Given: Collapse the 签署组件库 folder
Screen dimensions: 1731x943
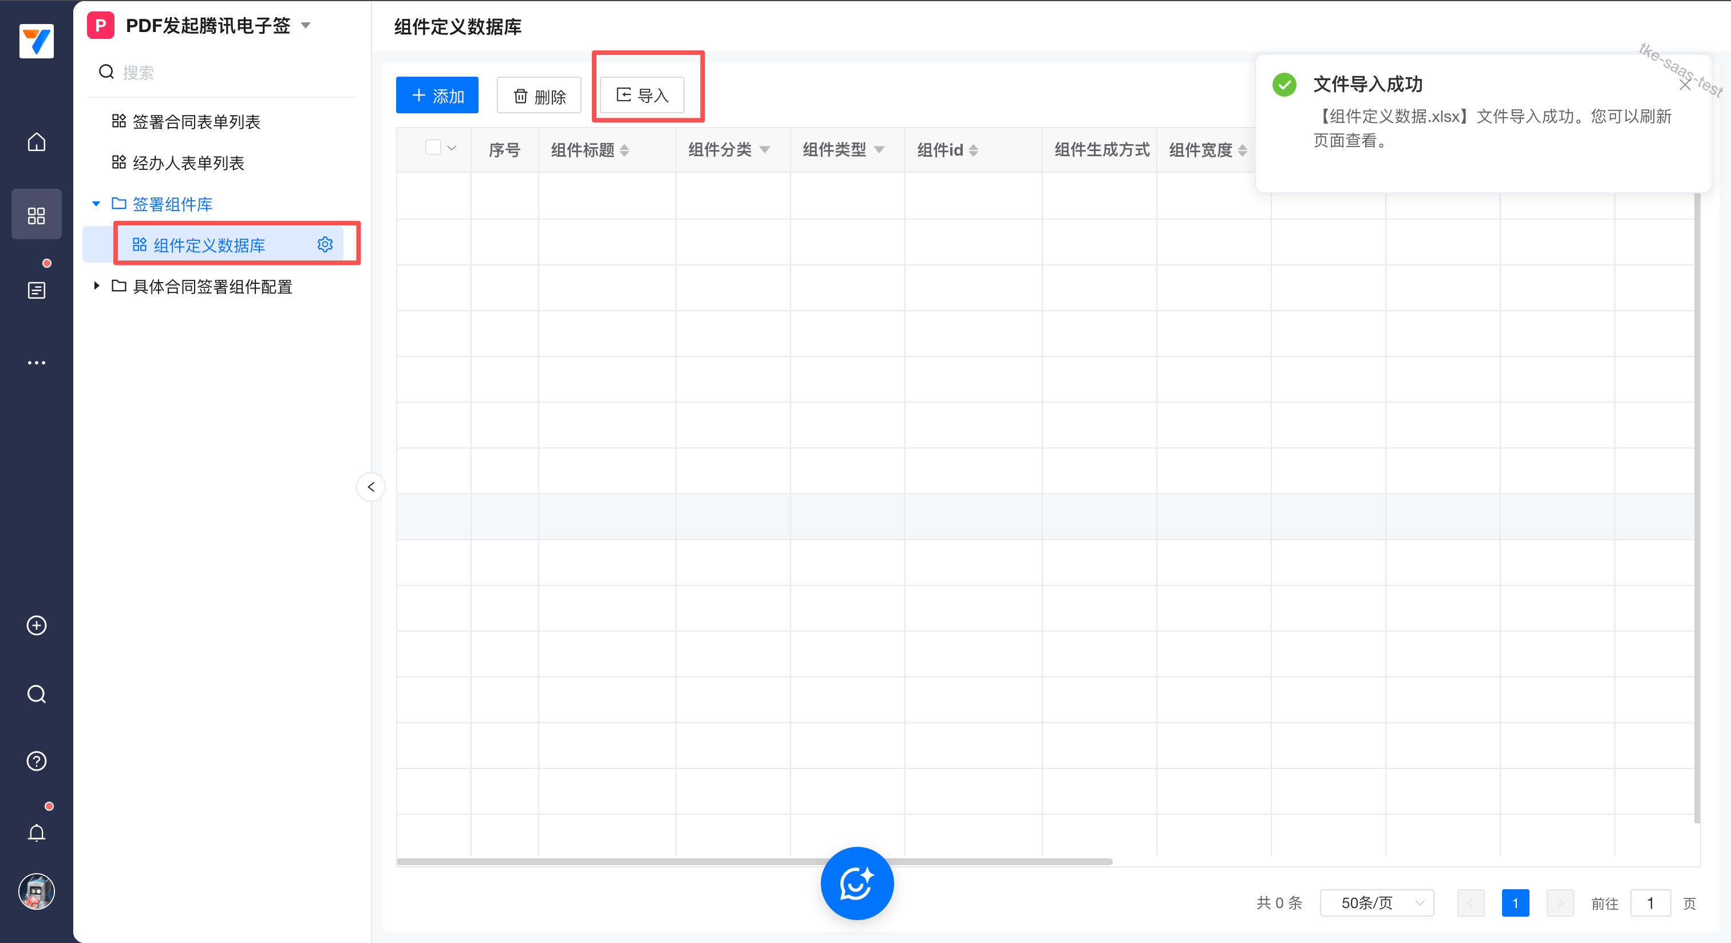Looking at the screenshot, I should click(x=97, y=204).
